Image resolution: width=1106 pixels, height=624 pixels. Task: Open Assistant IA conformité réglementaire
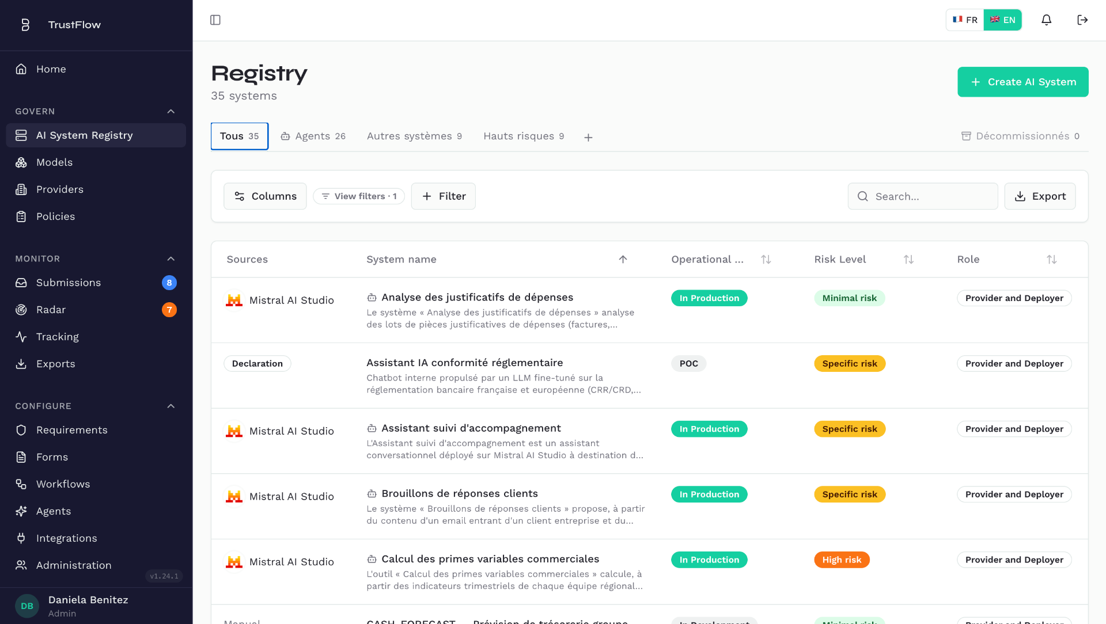click(465, 363)
